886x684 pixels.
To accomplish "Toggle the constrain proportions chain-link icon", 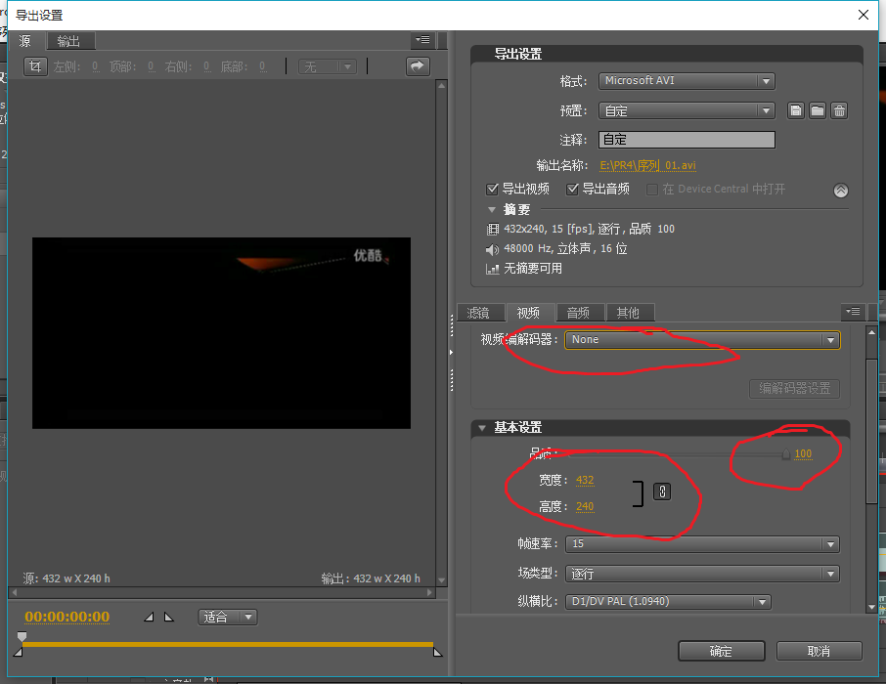I will tap(662, 492).
